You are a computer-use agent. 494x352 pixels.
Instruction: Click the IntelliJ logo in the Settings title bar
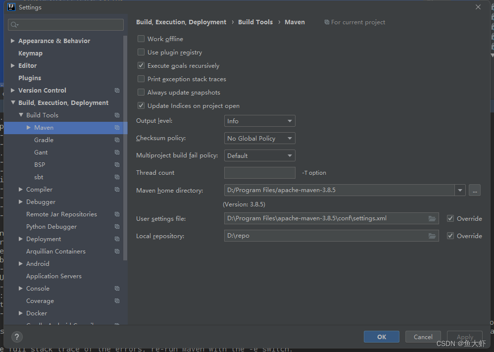[11, 7]
